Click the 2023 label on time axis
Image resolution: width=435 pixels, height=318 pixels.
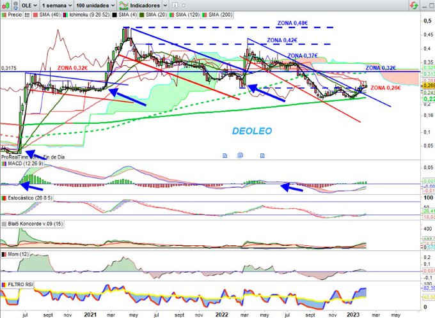coord(353,315)
